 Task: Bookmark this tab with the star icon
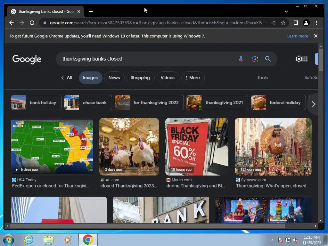coord(283,23)
